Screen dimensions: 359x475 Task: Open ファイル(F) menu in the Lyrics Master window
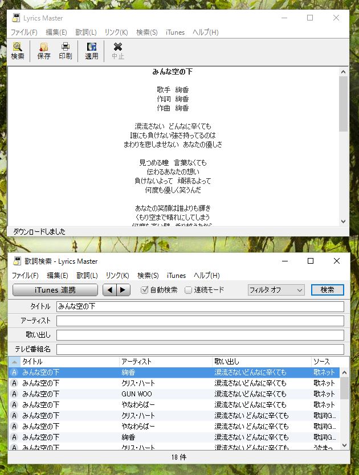(24, 32)
